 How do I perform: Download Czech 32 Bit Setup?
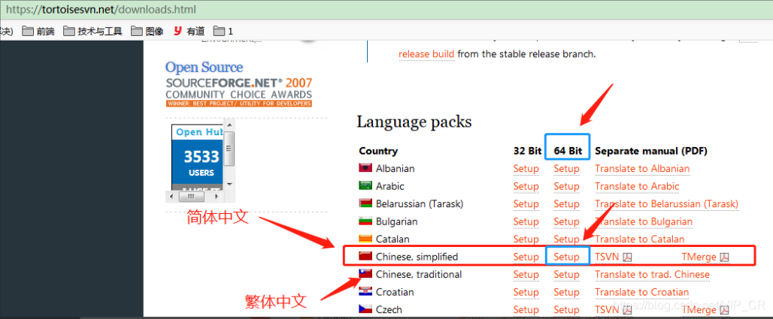point(526,310)
